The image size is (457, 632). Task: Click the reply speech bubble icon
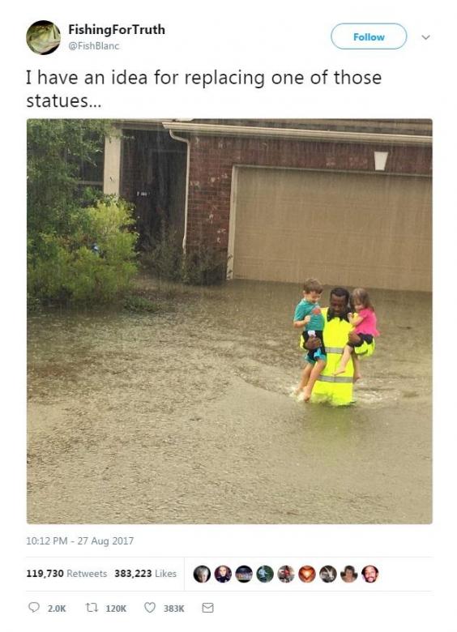pyautogui.click(x=34, y=607)
